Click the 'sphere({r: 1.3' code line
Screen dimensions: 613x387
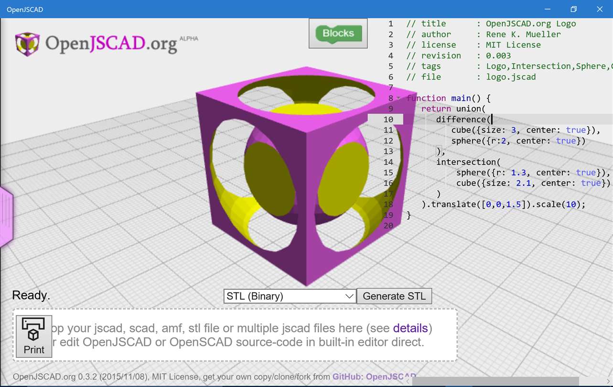click(533, 172)
